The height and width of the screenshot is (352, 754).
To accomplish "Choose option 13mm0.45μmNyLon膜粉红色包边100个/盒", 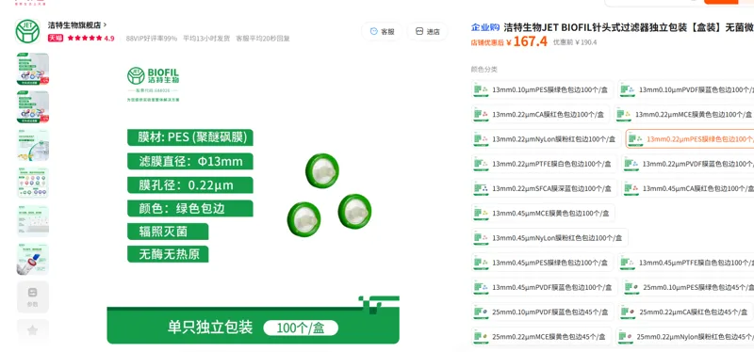I will (549, 237).
